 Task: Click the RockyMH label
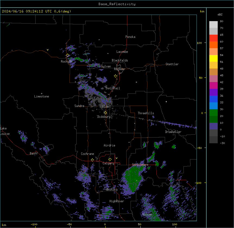(67, 61)
